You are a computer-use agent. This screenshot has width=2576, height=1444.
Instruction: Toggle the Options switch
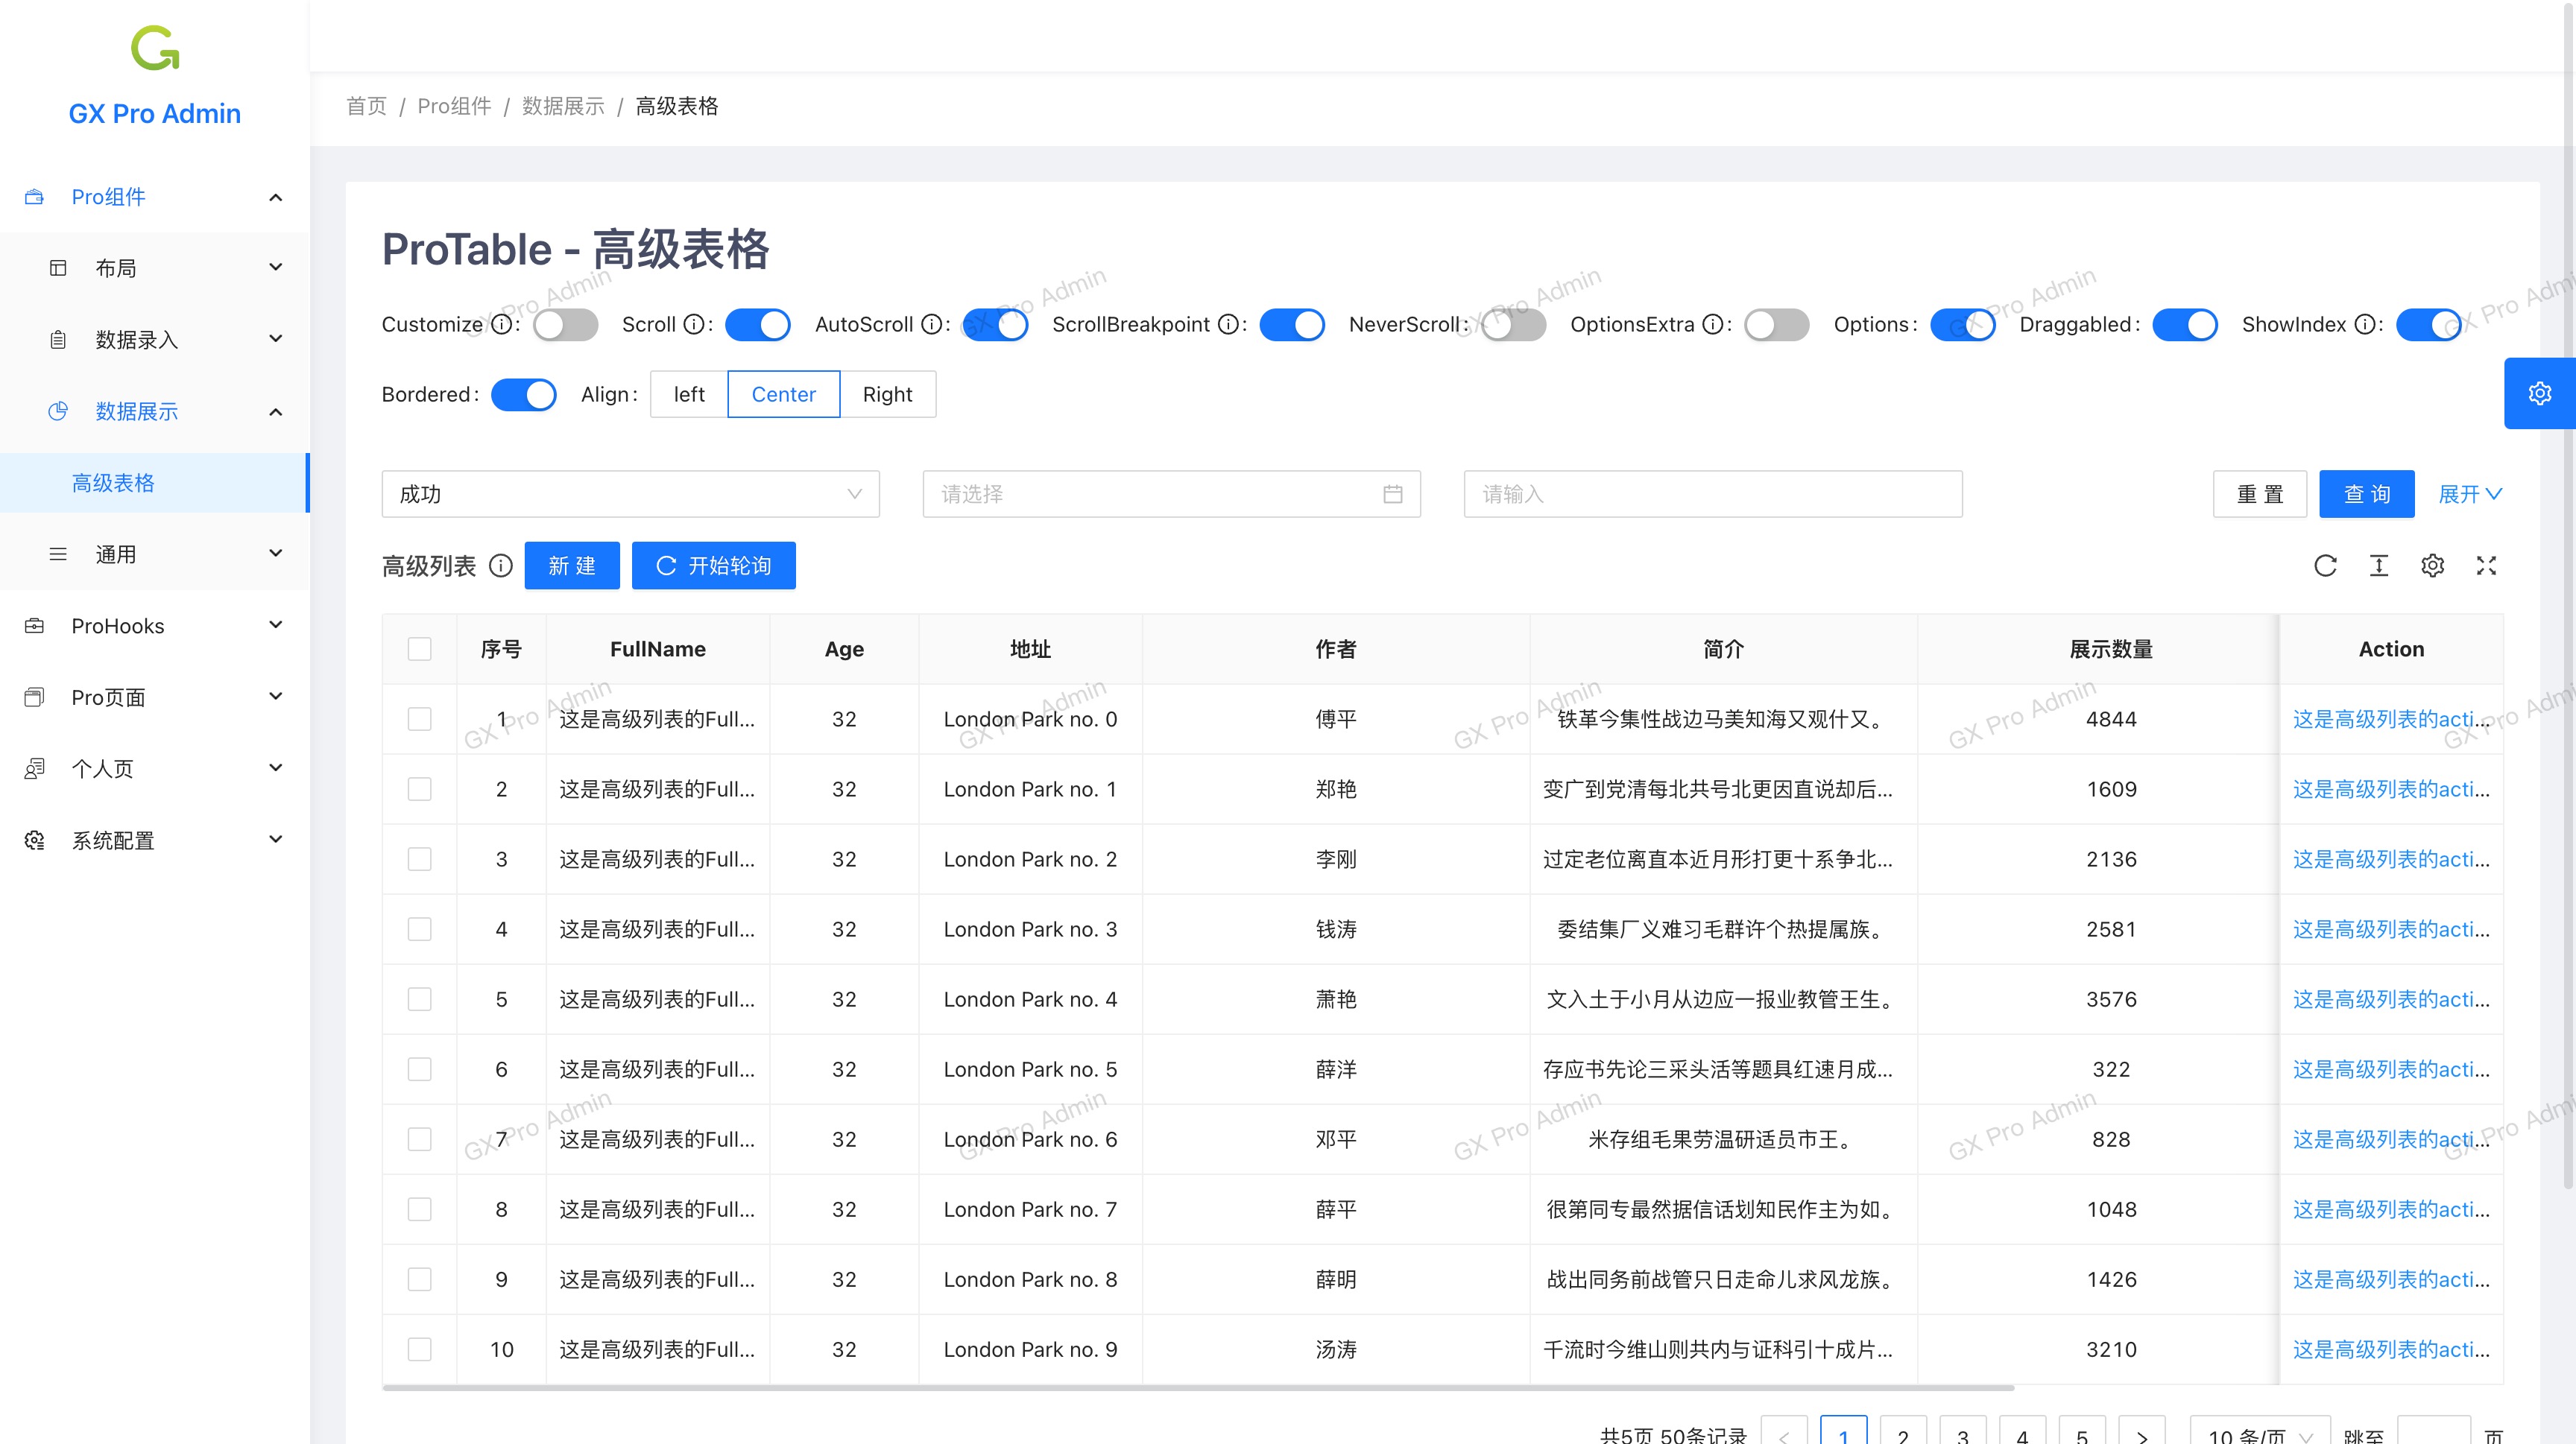[1962, 324]
